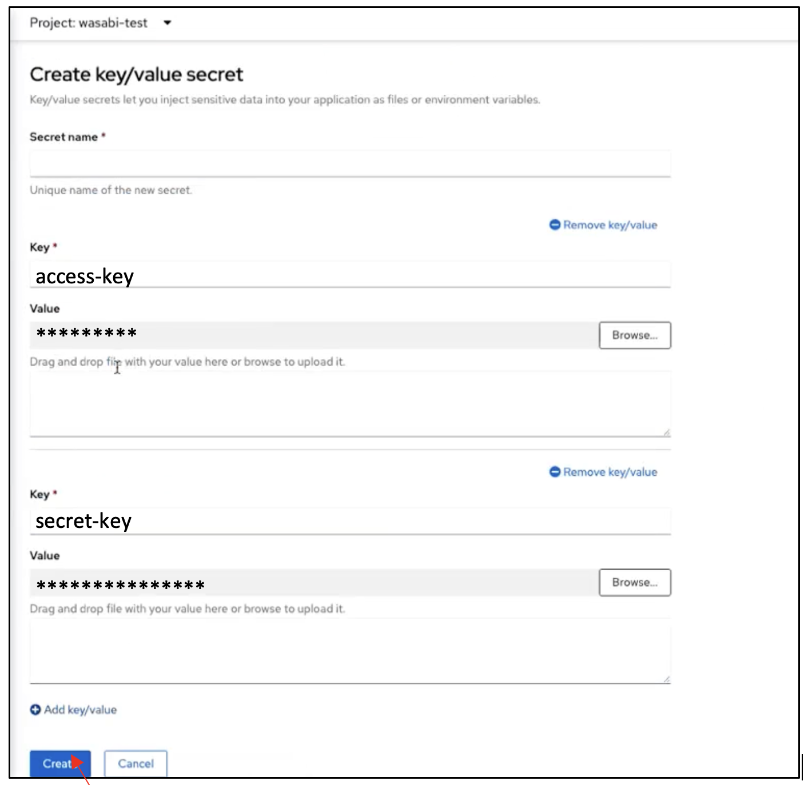The width and height of the screenshot is (804, 785).
Task: Click the Secret name input field
Action: coord(350,163)
